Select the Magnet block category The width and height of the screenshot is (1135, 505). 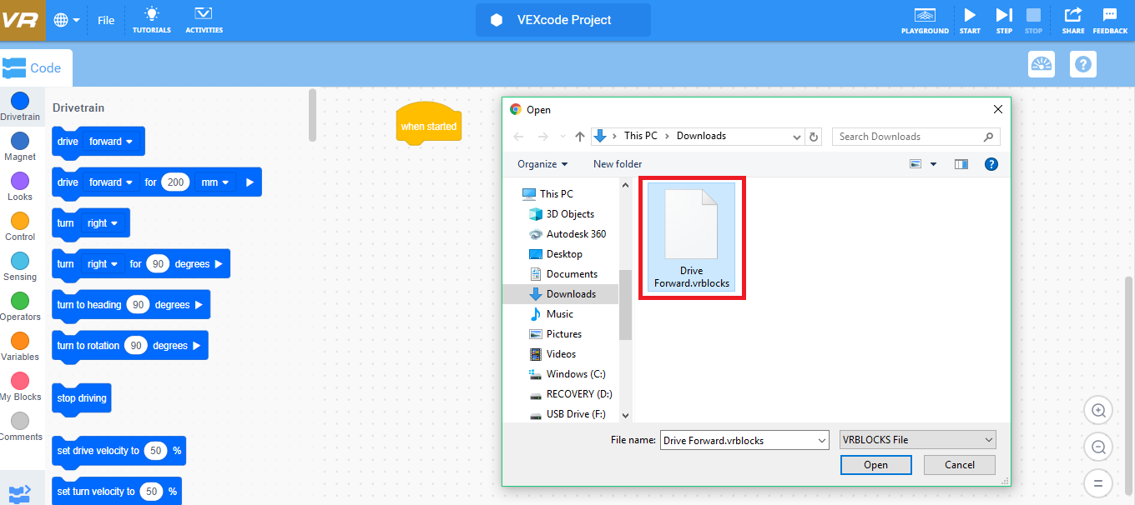pos(20,147)
